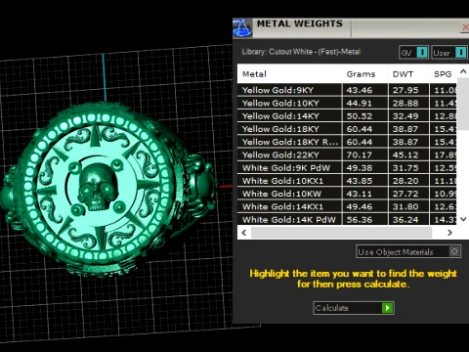Click the 70.17 grams value
The image size is (469, 352).
click(359, 154)
